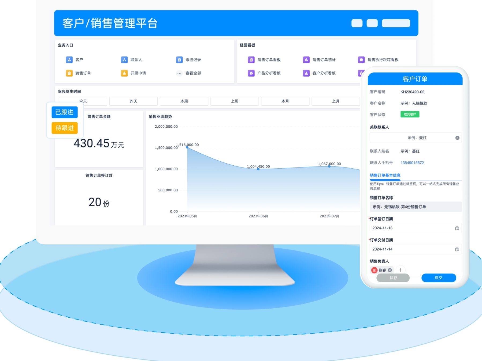Viewport: 482px width, 361px height.
Task: Click the 1,004,450.00 chart data point
Action: tap(258, 169)
